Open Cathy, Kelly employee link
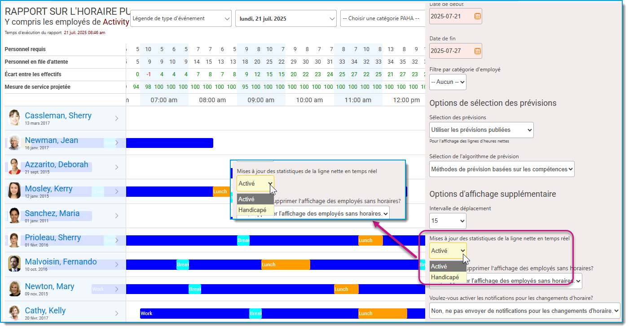This screenshot has height=329, width=629. (x=45, y=311)
